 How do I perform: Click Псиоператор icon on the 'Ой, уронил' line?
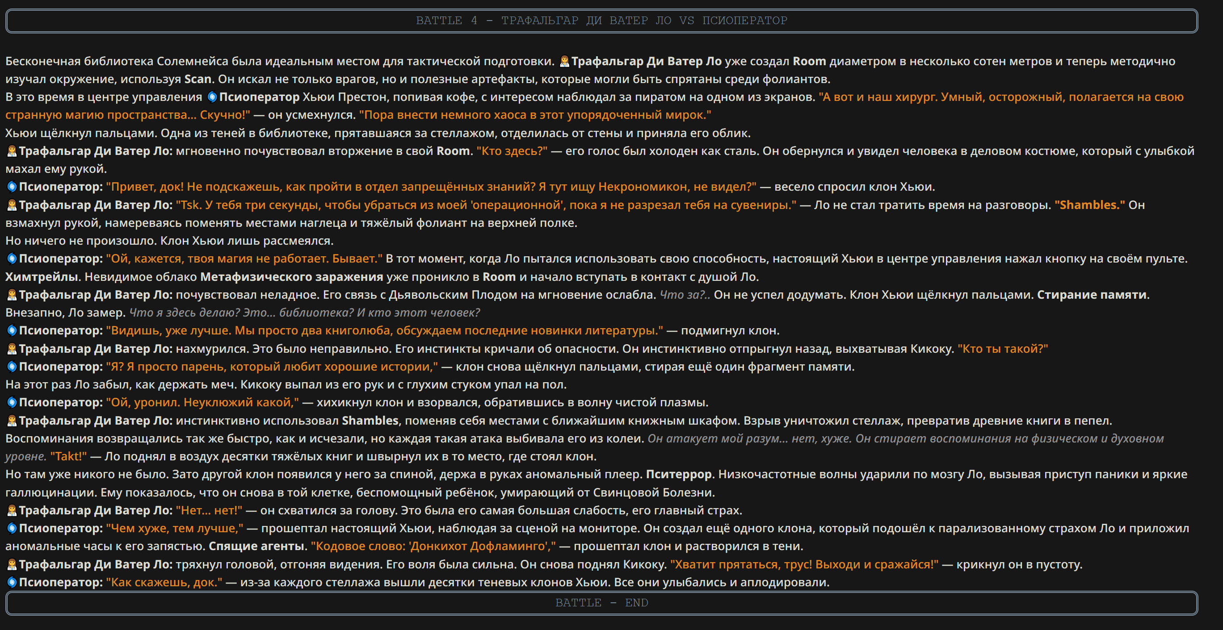[x=12, y=403]
